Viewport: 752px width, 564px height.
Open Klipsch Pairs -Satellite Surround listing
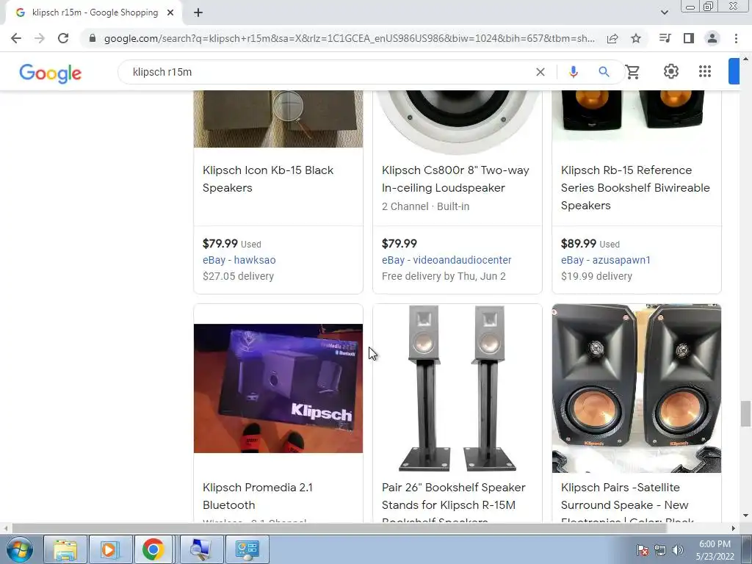[627, 501]
